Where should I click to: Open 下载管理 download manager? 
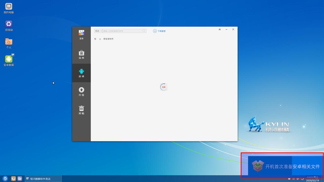(x=159, y=31)
